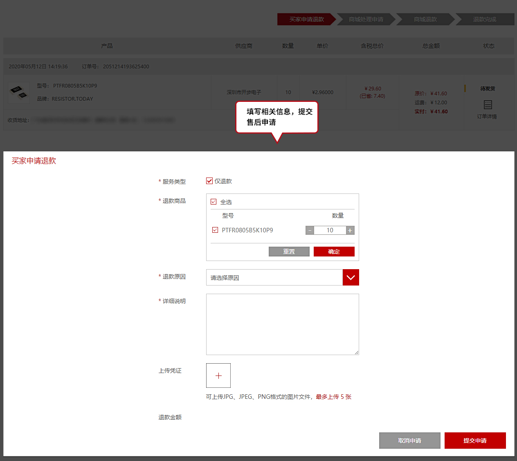The image size is (517, 461).
Task: Click the quantity input field showing 10
Action: coord(330,230)
